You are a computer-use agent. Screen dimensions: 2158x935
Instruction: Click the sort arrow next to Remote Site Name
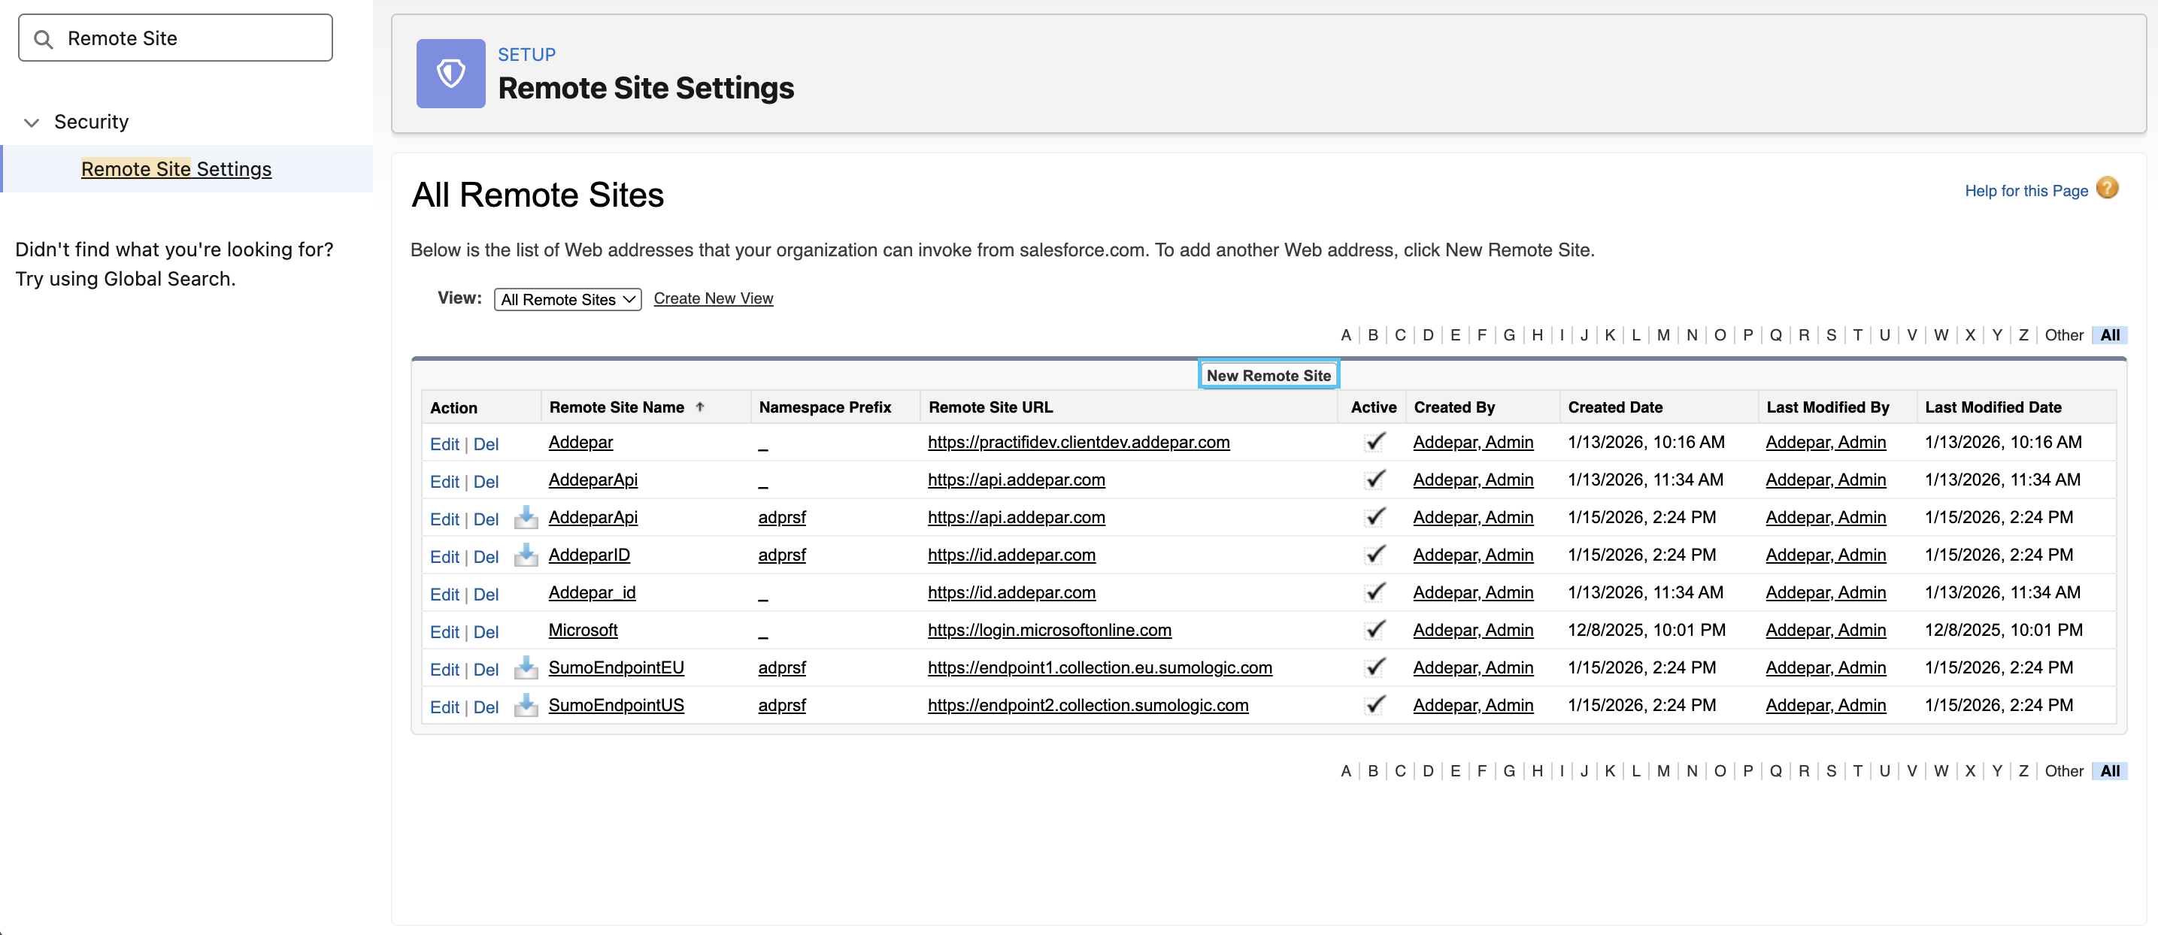pyautogui.click(x=699, y=407)
